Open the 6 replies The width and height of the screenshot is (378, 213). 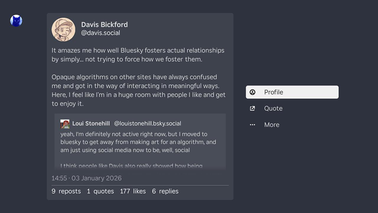pos(165,191)
